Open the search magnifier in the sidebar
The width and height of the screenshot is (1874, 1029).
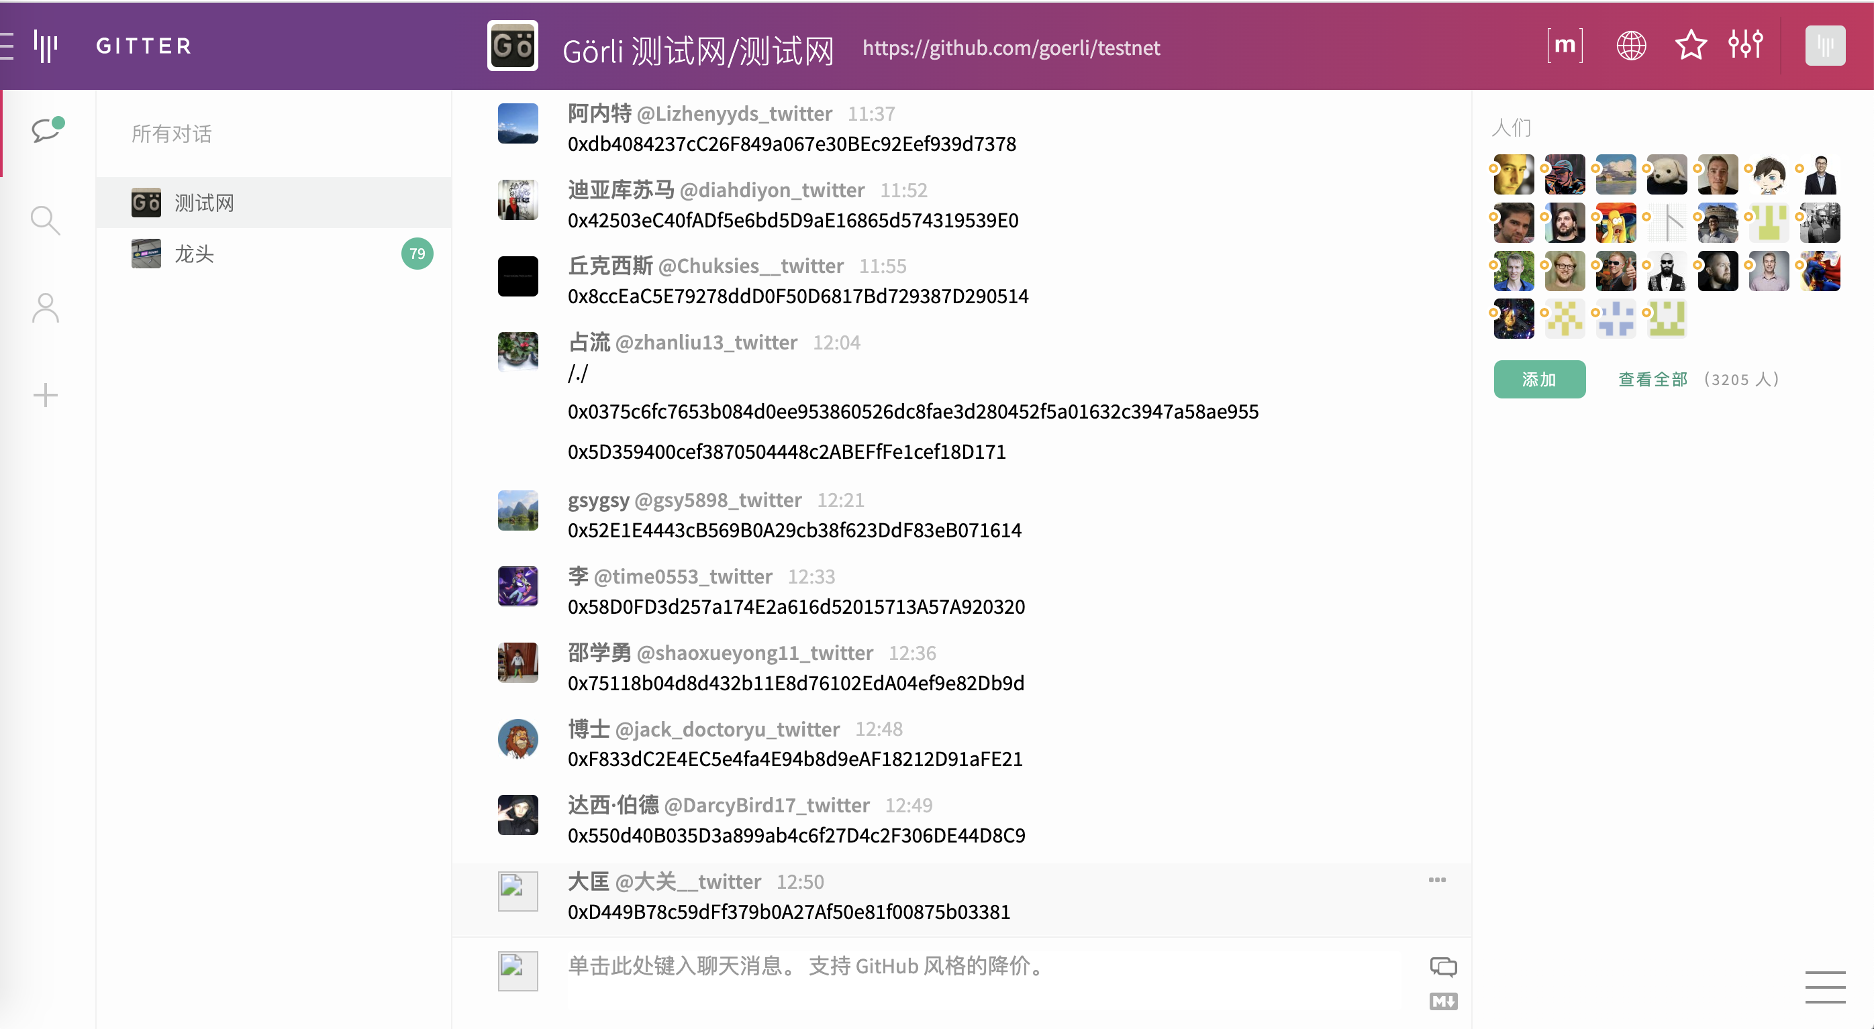[x=45, y=219]
